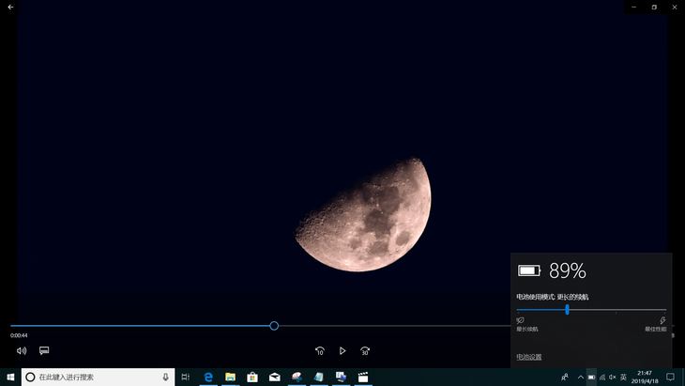Click the battery power mode slider handle
Viewport: 685px width, 386px height.
pos(567,309)
